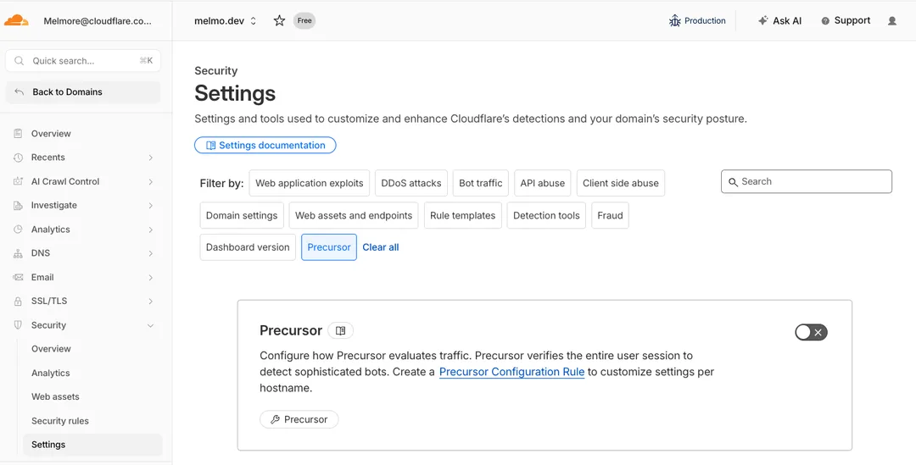Click the Support question-mark icon

coord(825,21)
